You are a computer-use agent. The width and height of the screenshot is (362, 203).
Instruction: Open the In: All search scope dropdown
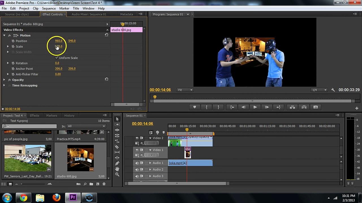(86, 126)
